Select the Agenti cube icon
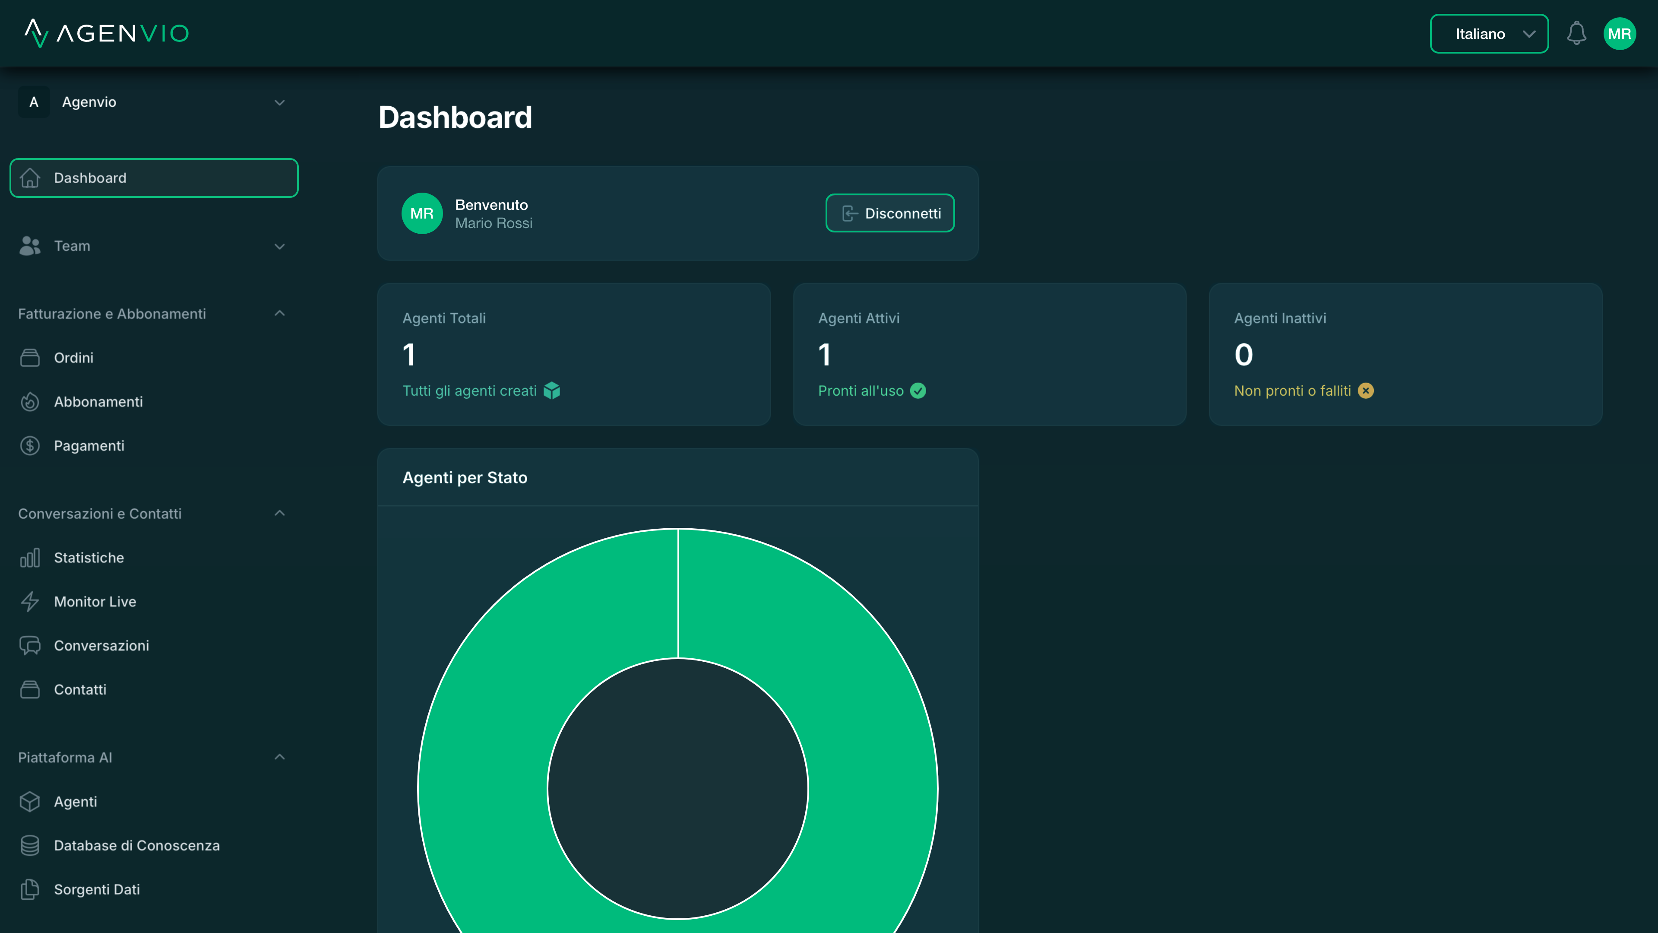Image resolution: width=1658 pixels, height=933 pixels. point(30,802)
